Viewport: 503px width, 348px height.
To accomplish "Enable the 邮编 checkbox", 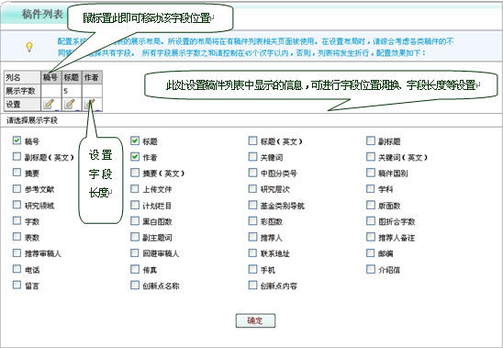I will coord(371,253).
